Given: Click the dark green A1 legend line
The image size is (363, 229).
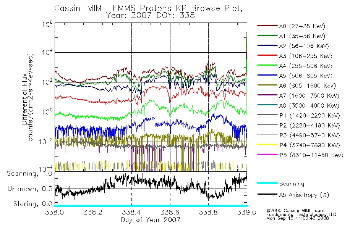Looking at the screenshot, I should [x=267, y=35].
